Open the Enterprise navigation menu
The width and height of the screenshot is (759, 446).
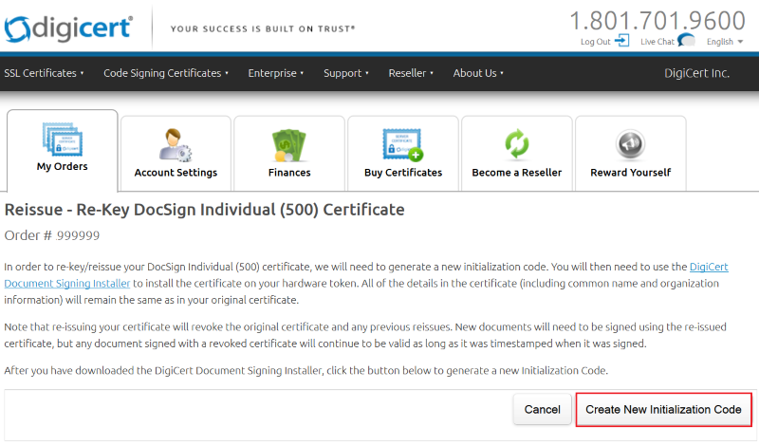[275, 73]
